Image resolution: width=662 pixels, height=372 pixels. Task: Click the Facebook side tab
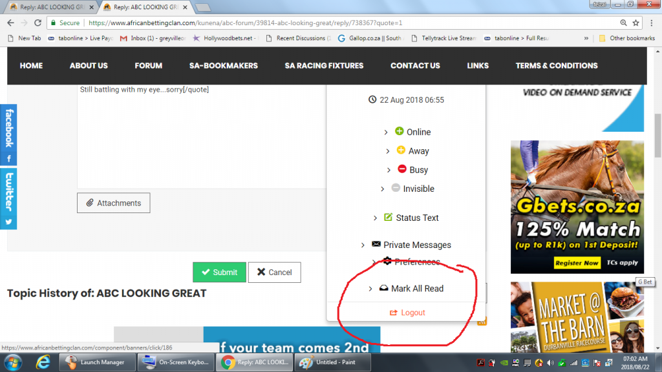8,134
